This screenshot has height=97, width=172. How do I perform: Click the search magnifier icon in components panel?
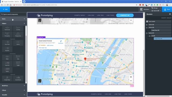tap(2, 14)
